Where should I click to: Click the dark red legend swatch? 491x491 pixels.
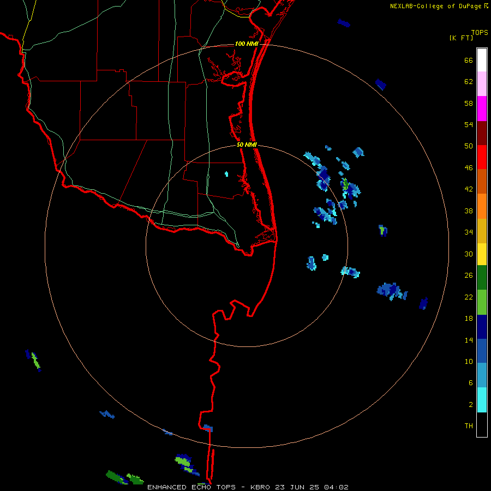(482, 133)
